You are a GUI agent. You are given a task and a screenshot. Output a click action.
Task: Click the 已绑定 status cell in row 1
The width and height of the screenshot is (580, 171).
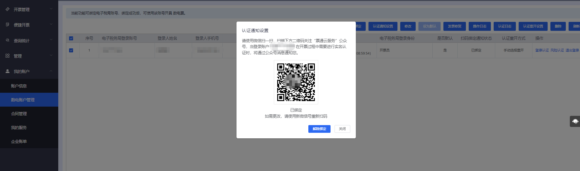pyautogui.click(x=476, y=50)
